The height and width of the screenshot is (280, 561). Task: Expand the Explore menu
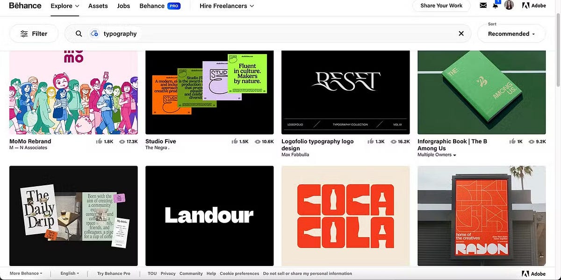(65, 6)
